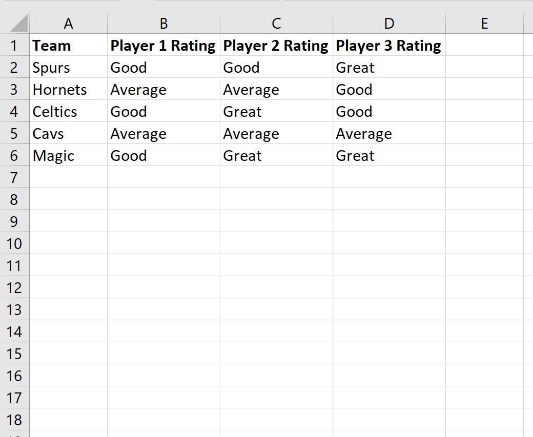Select the Player 3 Rating header cell
Screen dimensions: 533x437
[388, 46]
